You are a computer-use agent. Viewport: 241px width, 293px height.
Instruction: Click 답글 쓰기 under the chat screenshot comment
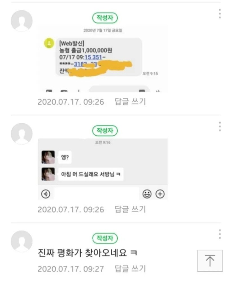(130, 209)
